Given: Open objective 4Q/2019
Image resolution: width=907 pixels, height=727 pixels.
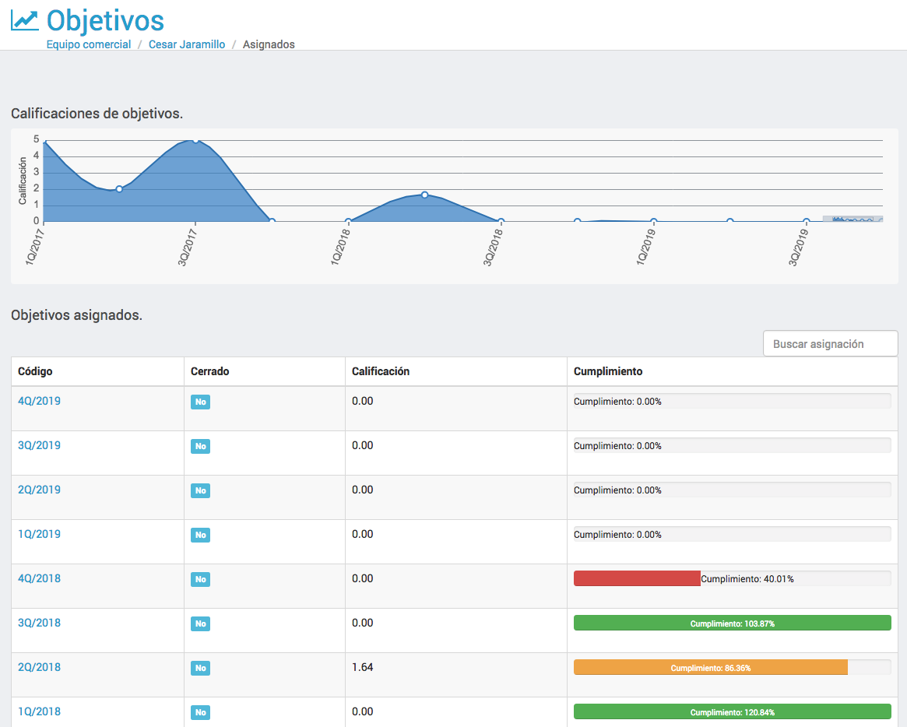Looking at the screenshot, I should [40, 401].
